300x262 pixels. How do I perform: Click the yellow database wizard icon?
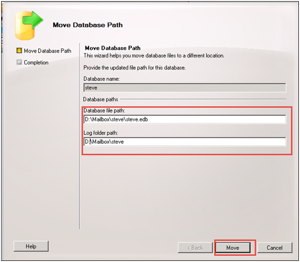click(29, 25)
